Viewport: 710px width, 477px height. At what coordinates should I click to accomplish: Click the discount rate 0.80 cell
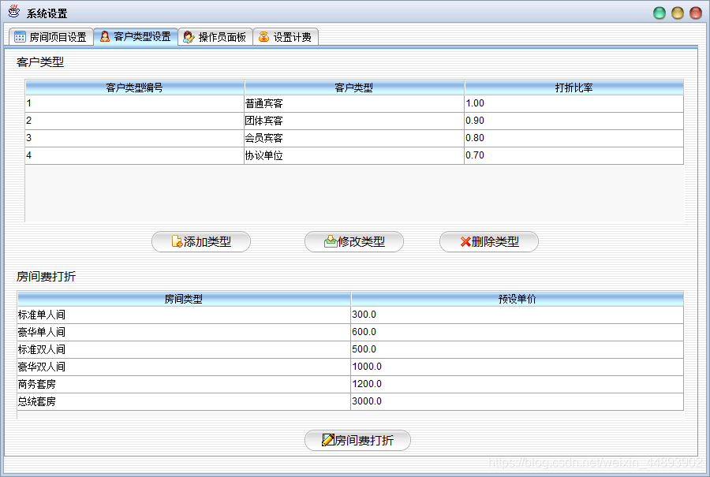tap(574, 138)
